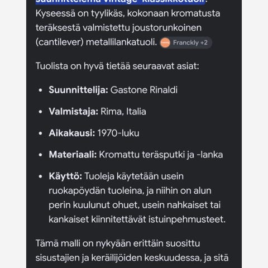Click the sentence Tuolista on hyvä tietää
The image size is (268, 268).
(117, 66)
